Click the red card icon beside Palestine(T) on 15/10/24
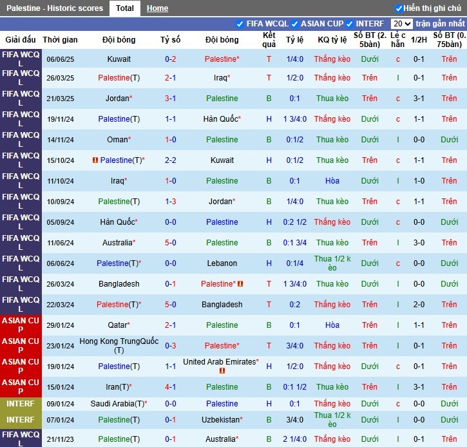 click(x=95, y=160)
